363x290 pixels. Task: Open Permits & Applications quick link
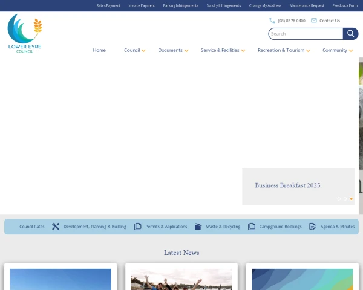[166, 227]
